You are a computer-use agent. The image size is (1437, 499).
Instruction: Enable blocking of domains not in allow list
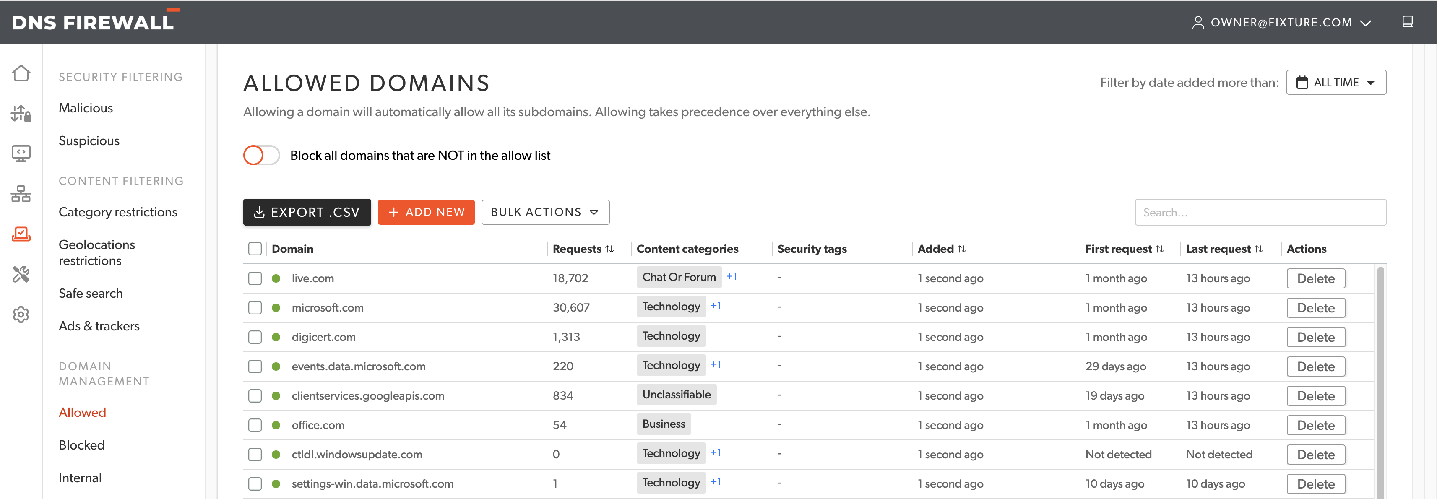(x=261, y=155)
